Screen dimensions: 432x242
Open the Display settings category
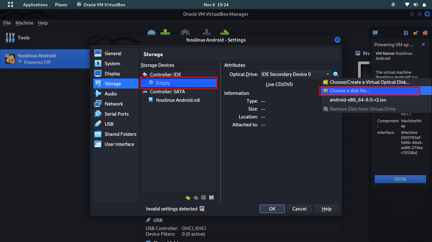pyautogui.click(x=116, y=74)
